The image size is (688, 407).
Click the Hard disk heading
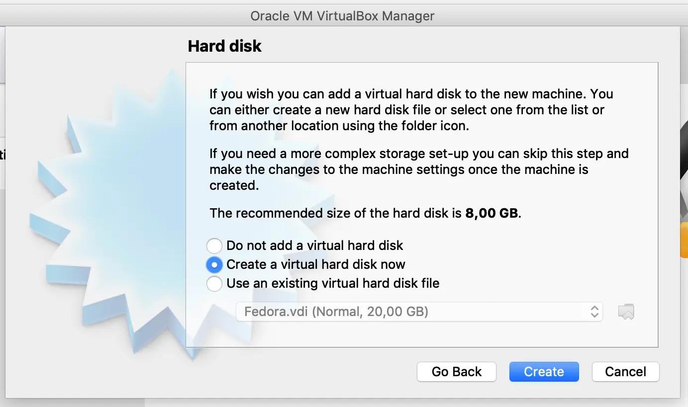[224, 46]
